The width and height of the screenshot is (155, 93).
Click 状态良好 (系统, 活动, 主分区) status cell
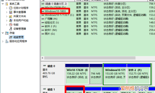click(120, 11)
